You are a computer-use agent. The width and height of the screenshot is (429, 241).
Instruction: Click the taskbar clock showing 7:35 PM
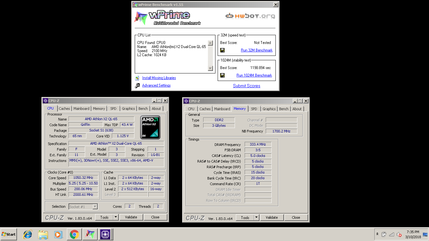413,234
